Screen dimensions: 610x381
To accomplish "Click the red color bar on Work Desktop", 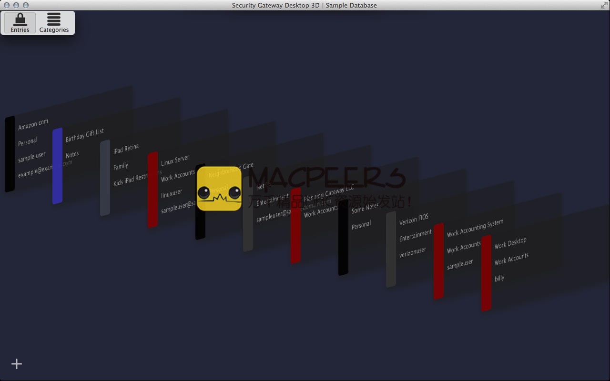I will tap(486, 273).
